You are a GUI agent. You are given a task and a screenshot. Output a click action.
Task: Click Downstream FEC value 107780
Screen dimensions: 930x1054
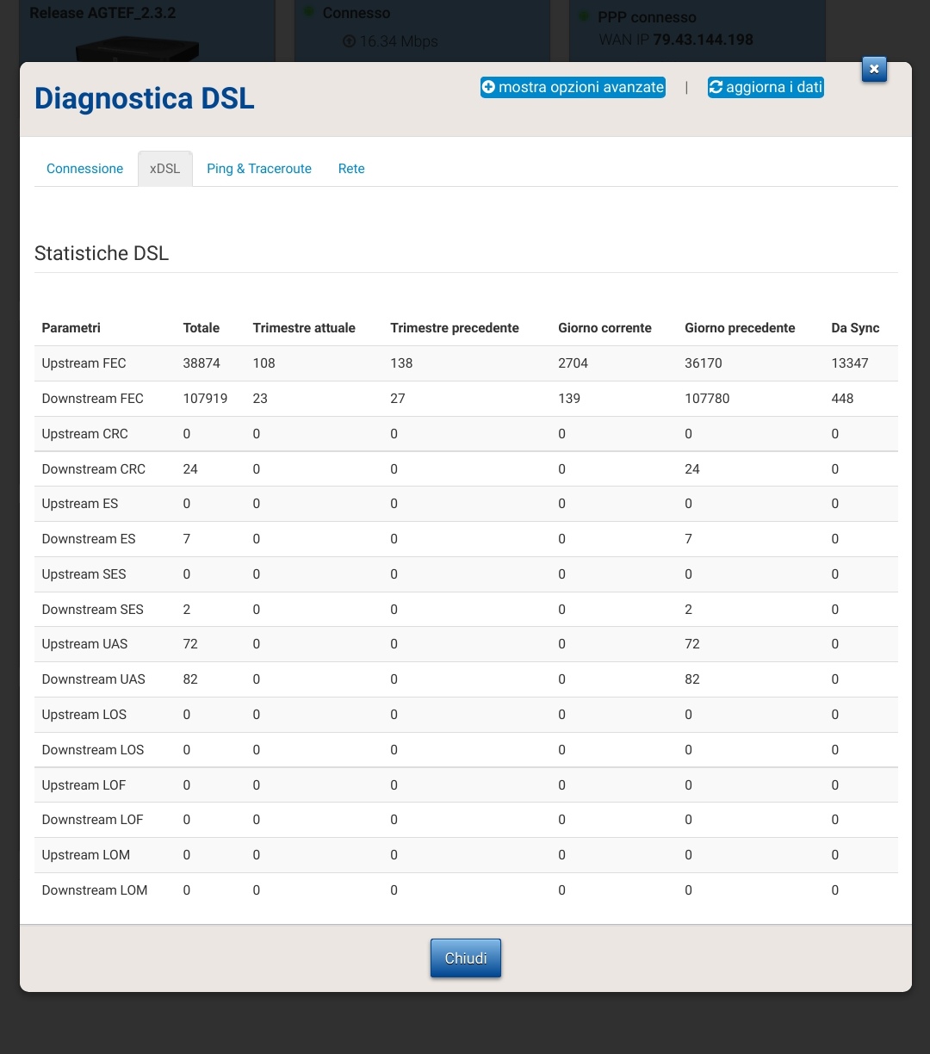point(708,399)
